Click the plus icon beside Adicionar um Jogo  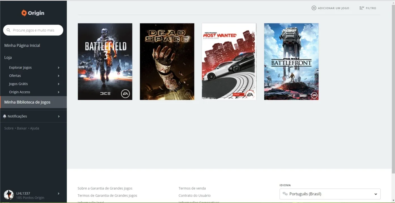(314, 8)
